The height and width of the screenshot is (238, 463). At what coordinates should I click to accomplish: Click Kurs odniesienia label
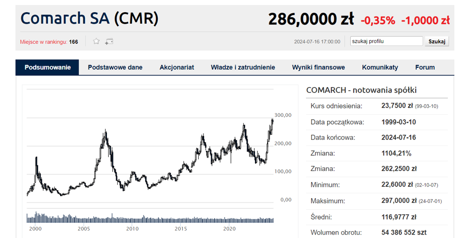(337, 106)
